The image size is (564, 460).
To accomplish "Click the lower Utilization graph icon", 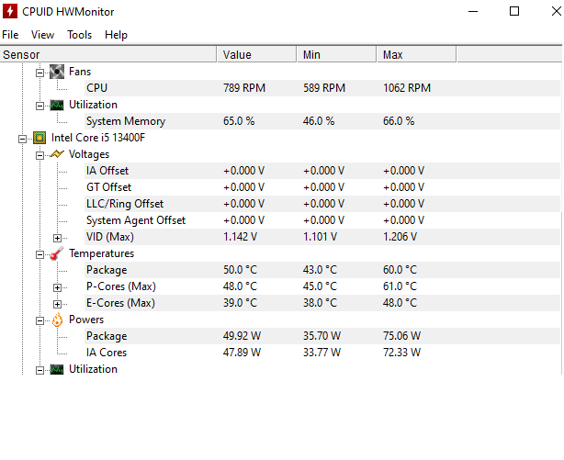I will (57, 369).
